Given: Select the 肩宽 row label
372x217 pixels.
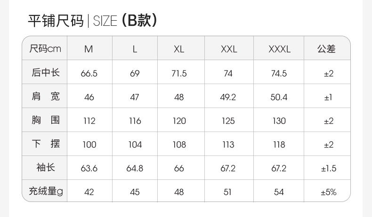Looking at the screenshot, I should [x=46, y=96].
